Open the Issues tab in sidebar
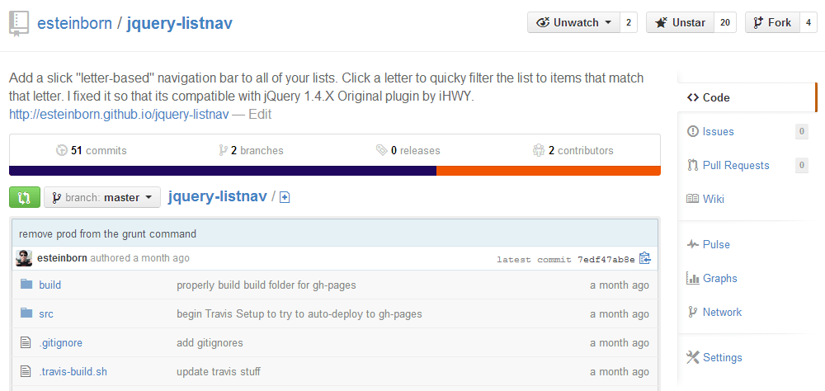 718,131
